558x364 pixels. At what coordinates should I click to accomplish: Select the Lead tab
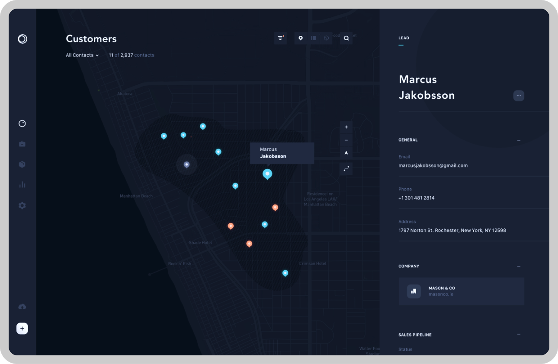[x=404, y=38]
